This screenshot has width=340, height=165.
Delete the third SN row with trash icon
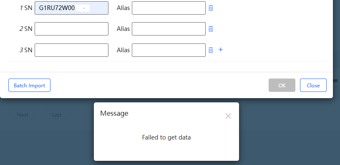(x=211, y=50)
